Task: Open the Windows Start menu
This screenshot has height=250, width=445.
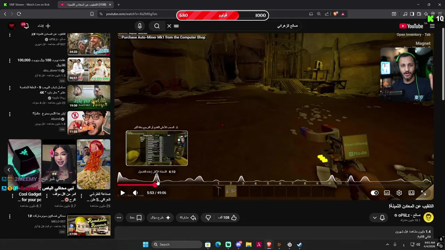Action: (146, 244)
